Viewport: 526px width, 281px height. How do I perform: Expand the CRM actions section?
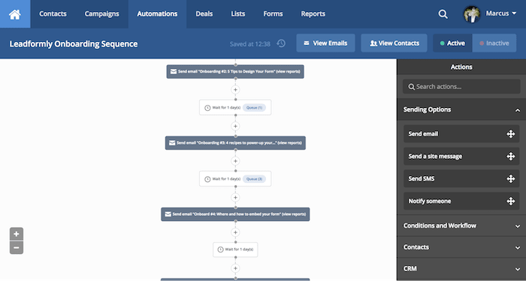(461, 268)
